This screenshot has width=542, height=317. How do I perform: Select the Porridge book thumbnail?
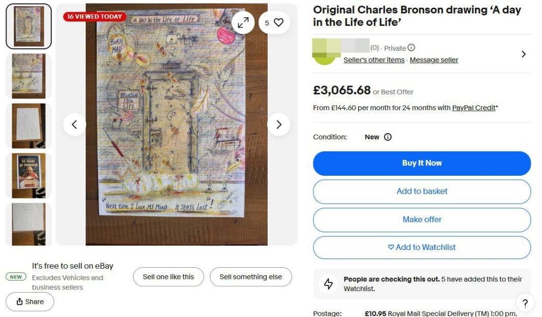[x=29, y=175]
